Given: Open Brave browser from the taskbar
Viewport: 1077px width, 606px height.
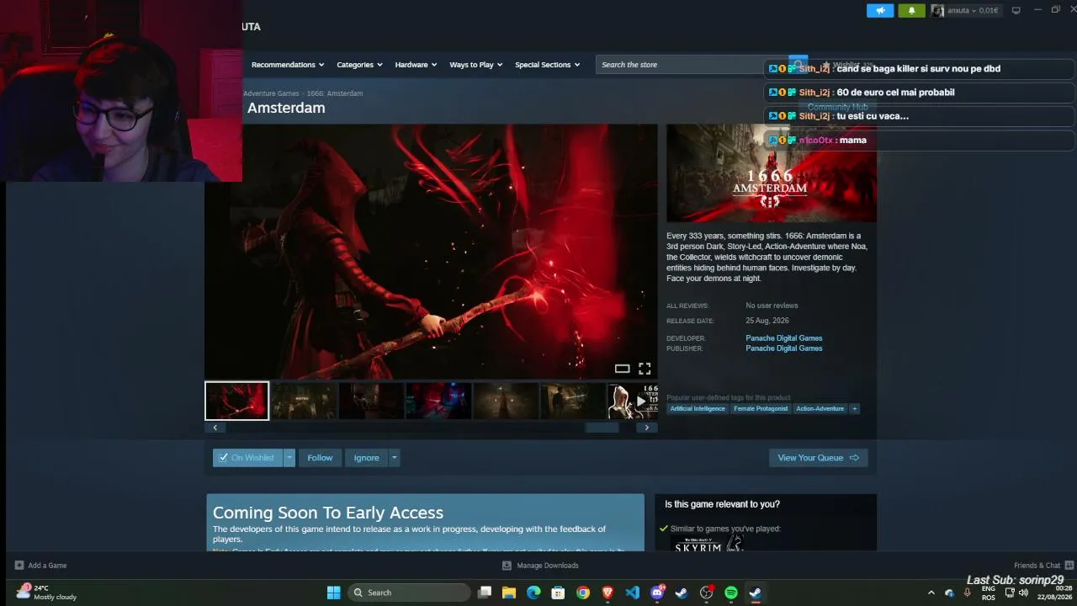Looking at the screenshot, I should 607,593.
